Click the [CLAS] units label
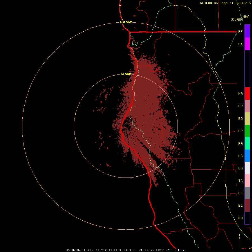 [237, 19]
